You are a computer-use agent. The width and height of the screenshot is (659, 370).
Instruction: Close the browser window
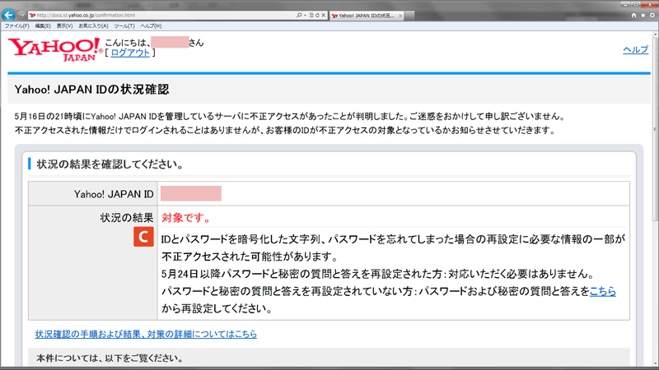click(x=649, y=4)
